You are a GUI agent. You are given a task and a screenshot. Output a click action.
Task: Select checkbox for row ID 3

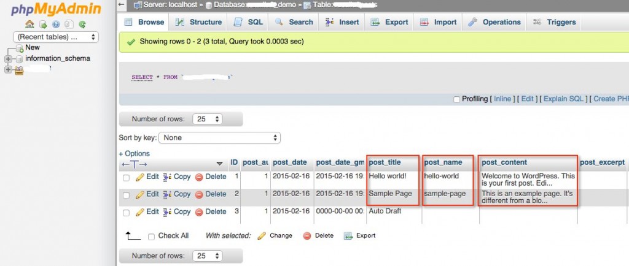(126, 213)
